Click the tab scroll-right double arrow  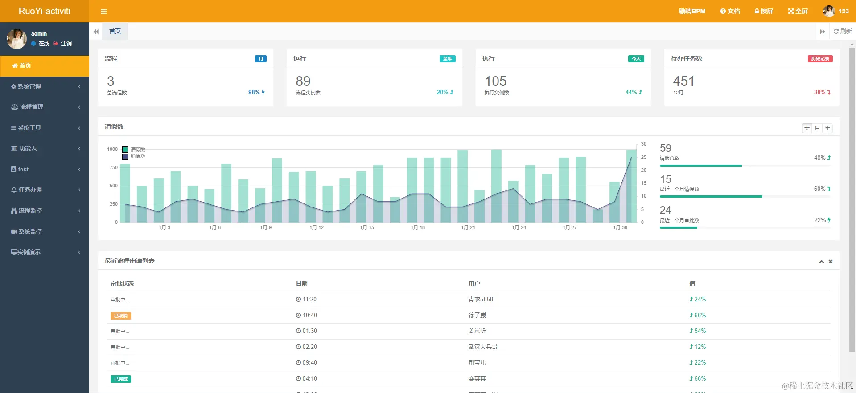point(823,32)
